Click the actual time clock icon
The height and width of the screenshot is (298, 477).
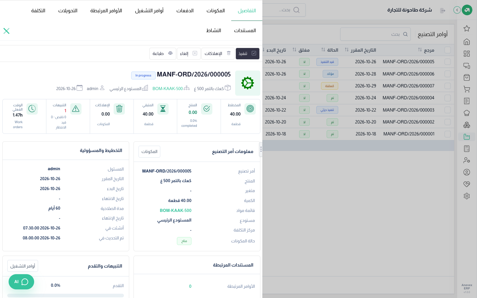(32, 109)
